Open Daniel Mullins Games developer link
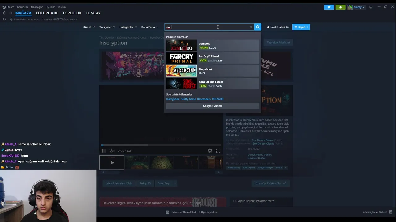The height and width of the screenshot is (222, 396). [260, 155]
